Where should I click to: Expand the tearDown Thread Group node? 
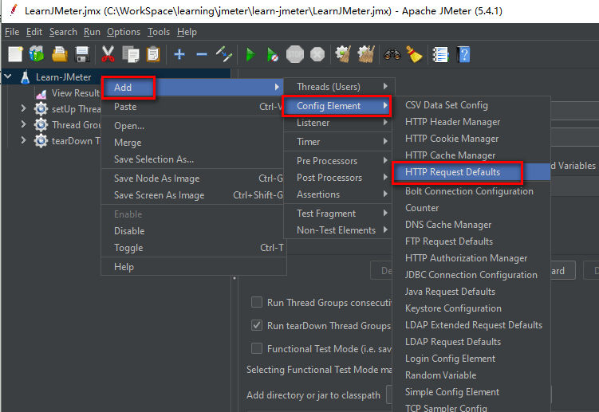point(24,140)
